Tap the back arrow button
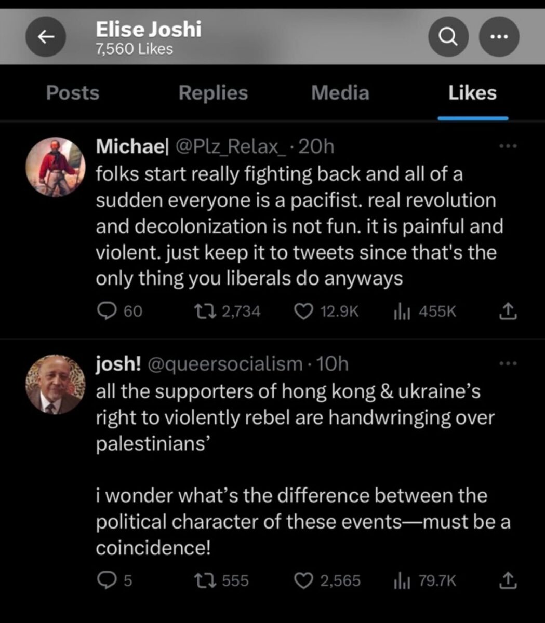 point(46,36)
